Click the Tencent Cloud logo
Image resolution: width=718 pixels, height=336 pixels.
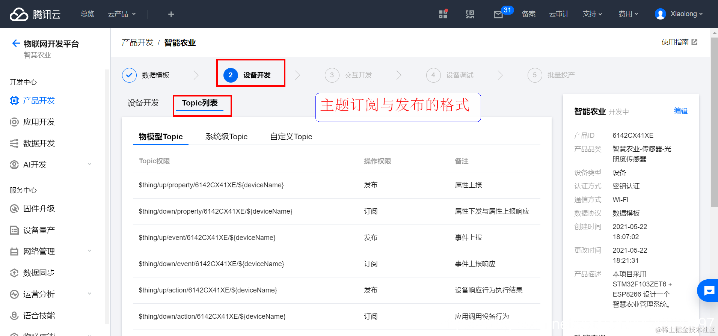tap(35, 14)
